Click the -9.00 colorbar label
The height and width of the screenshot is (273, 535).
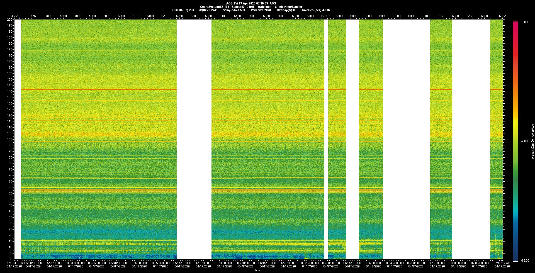[x=524, y=142]
